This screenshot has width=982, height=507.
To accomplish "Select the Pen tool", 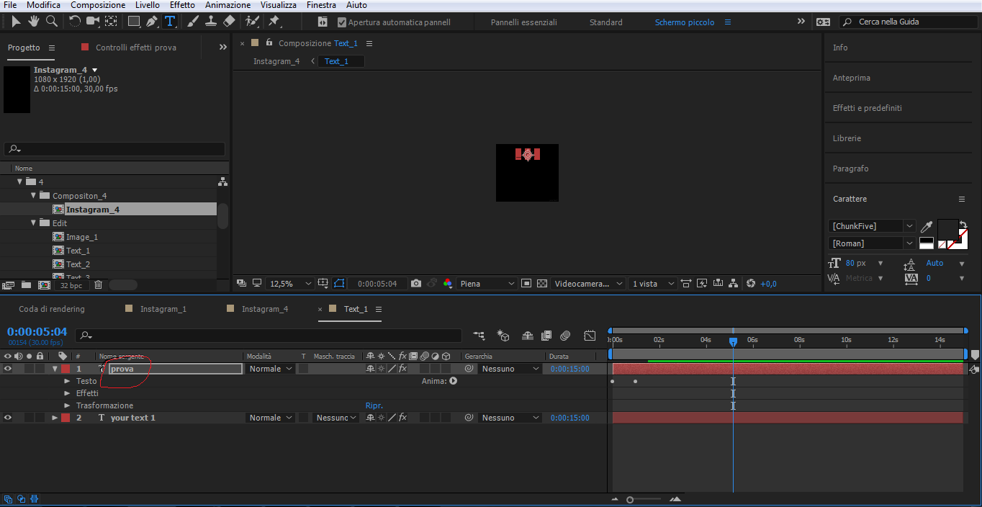I will coord(150,22).
